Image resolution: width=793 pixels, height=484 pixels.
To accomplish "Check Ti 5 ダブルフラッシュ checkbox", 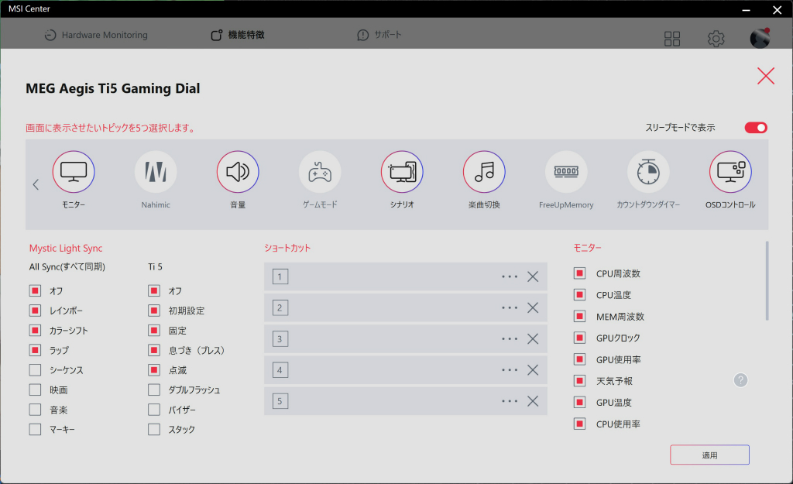I will coord(154,390).
